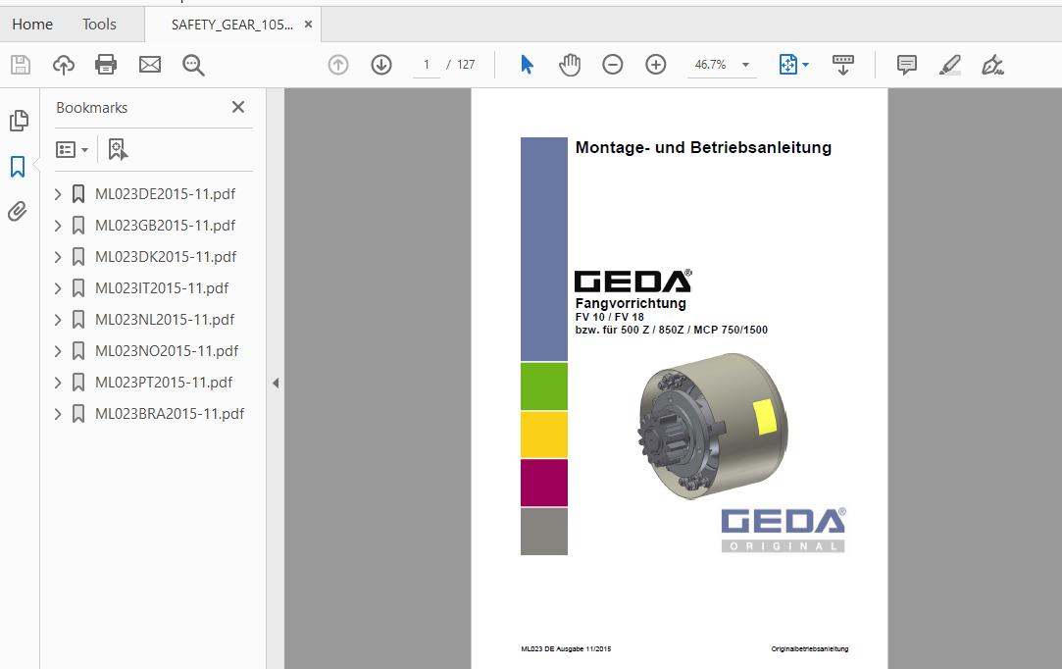The height and width of the screenshot is (669, 1062).
Task: Expand ML023BRA2015-11.pdf bookmark
Action: 58,414
